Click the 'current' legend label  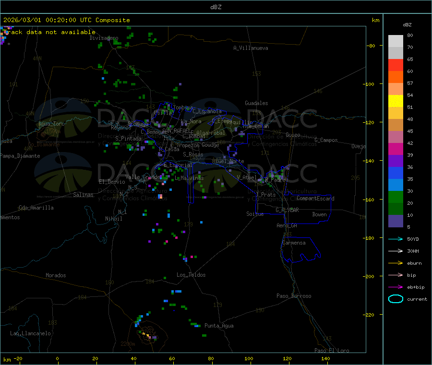417,299
